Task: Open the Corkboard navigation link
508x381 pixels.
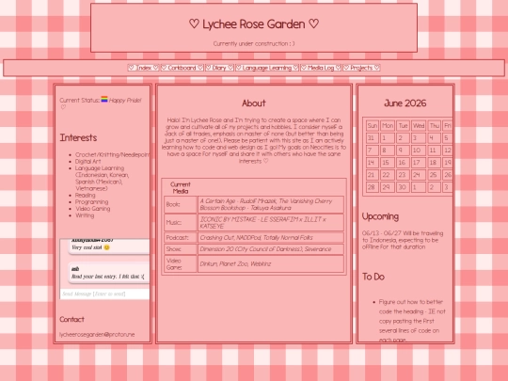Action: tap(183, 68)
